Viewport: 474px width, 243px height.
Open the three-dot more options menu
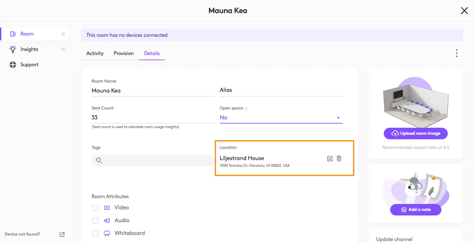click(456, 53)
